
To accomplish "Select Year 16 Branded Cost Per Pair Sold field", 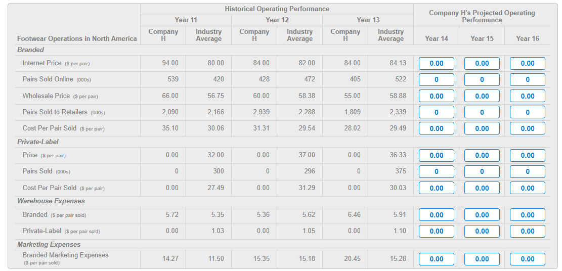I will [x=527, y=128].
